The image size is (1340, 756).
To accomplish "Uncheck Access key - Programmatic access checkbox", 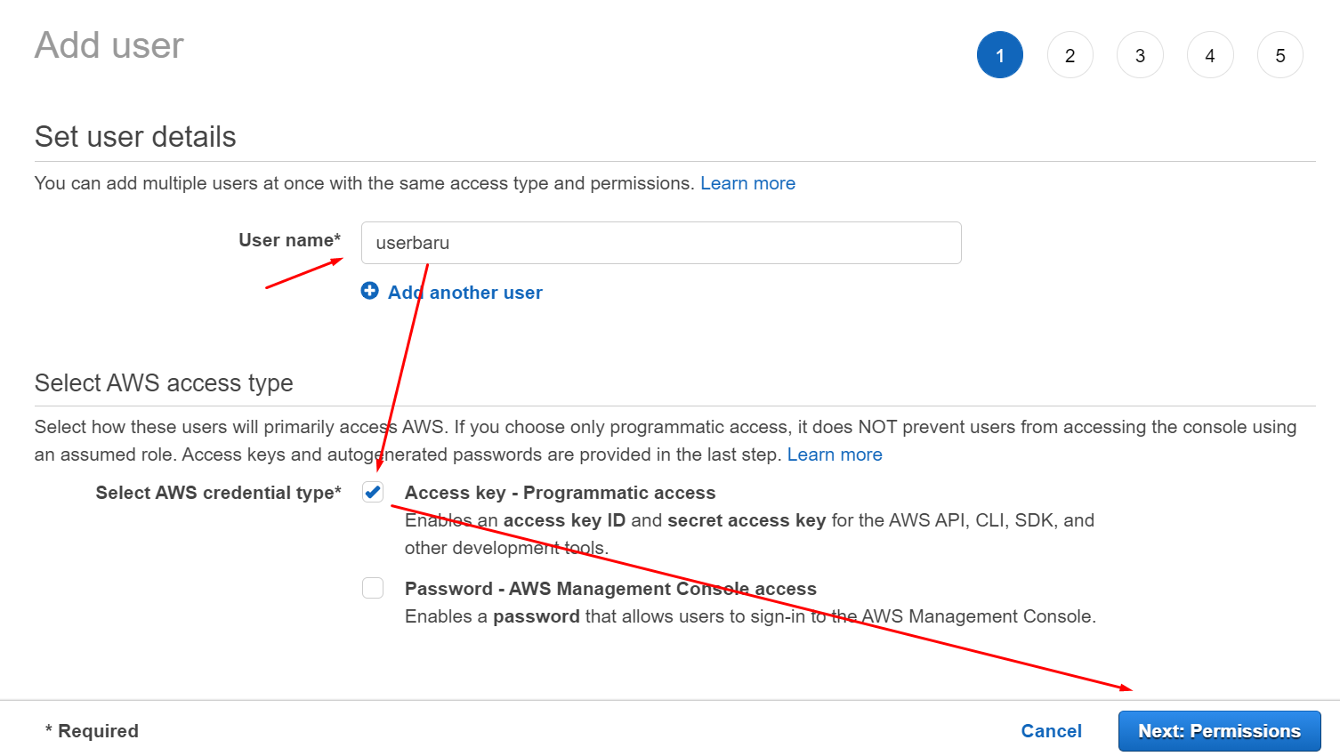I will pos(373,492).
